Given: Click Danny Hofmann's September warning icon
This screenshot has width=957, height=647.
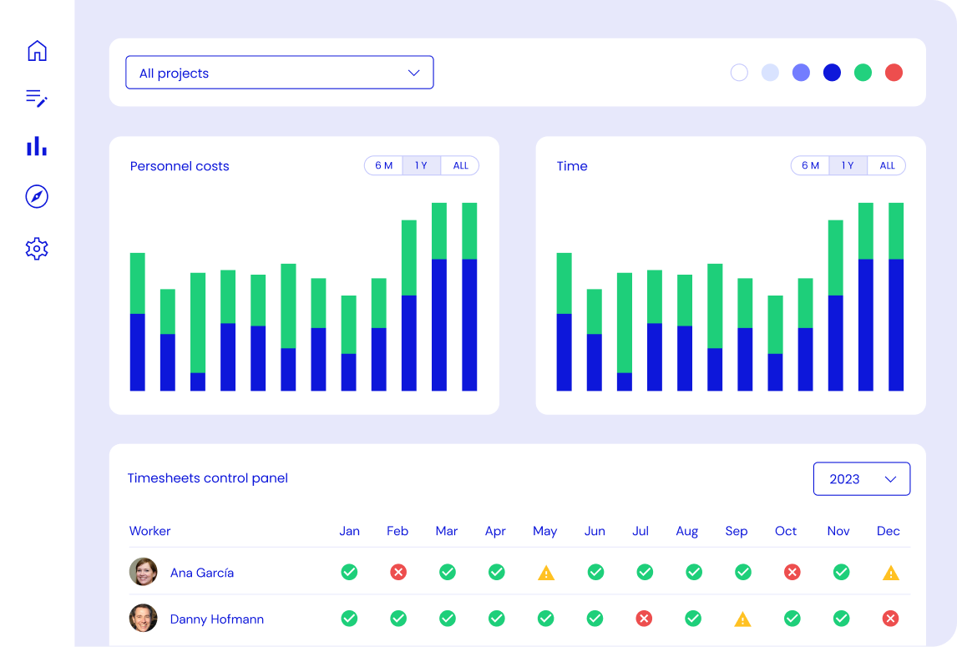Looking at the screenshot, I should (742, 619).
